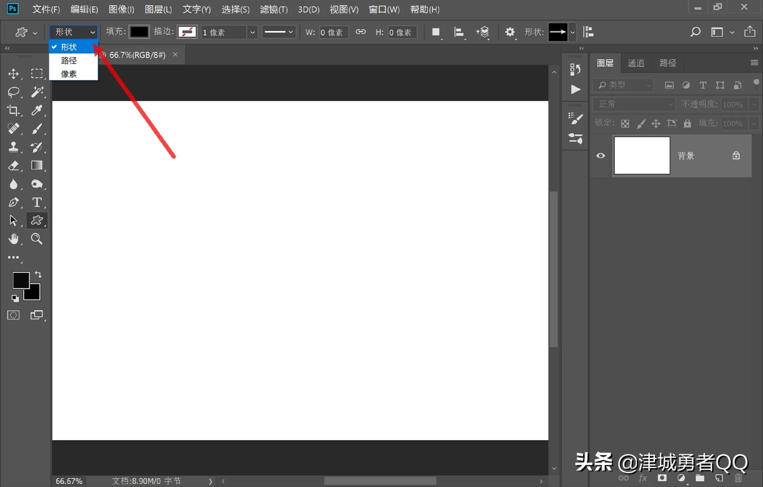The image size is (763, 487).
Task: Select the Pen tool
Action: [14, 202]
